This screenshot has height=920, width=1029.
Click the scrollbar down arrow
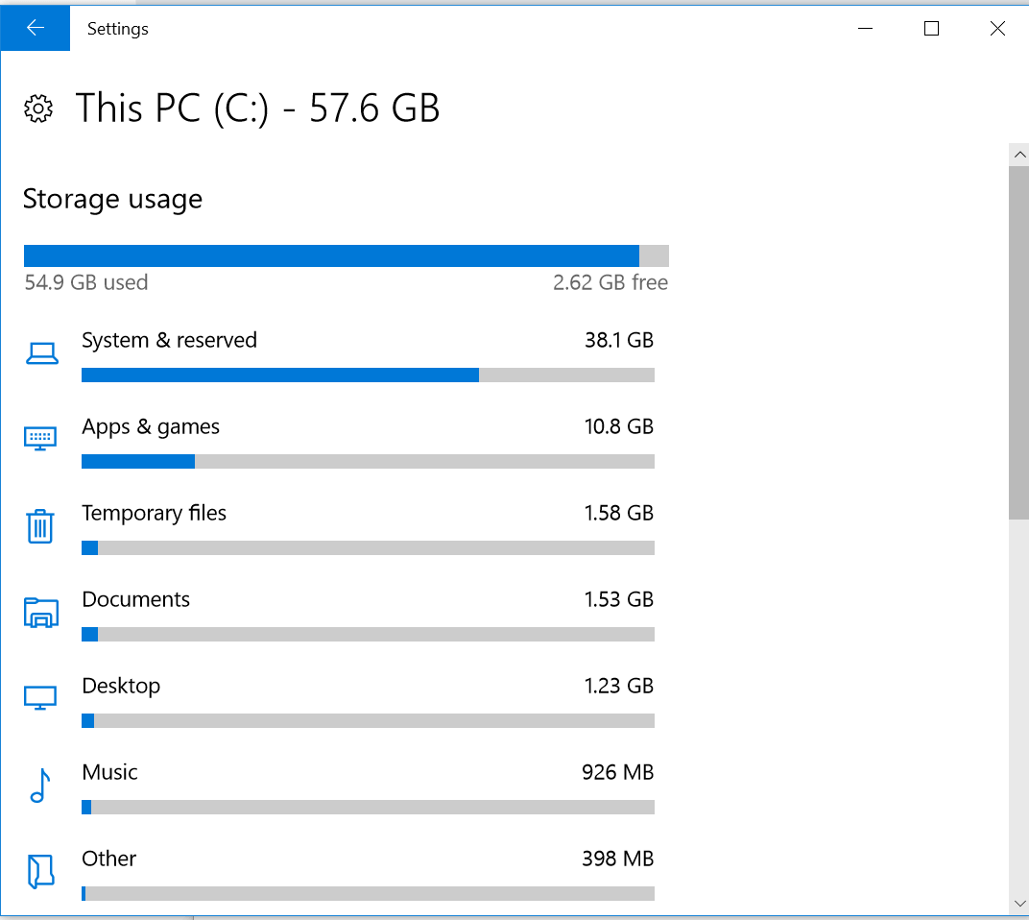(1019, 904)
